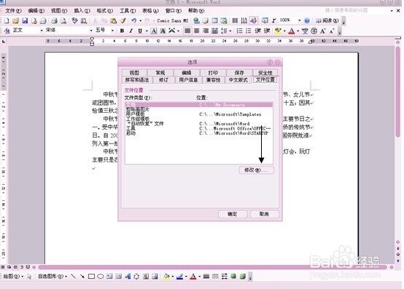Open Word Help with the question-mark icon
This screenshot has width=404, height=289.
[x=307, y=20]
